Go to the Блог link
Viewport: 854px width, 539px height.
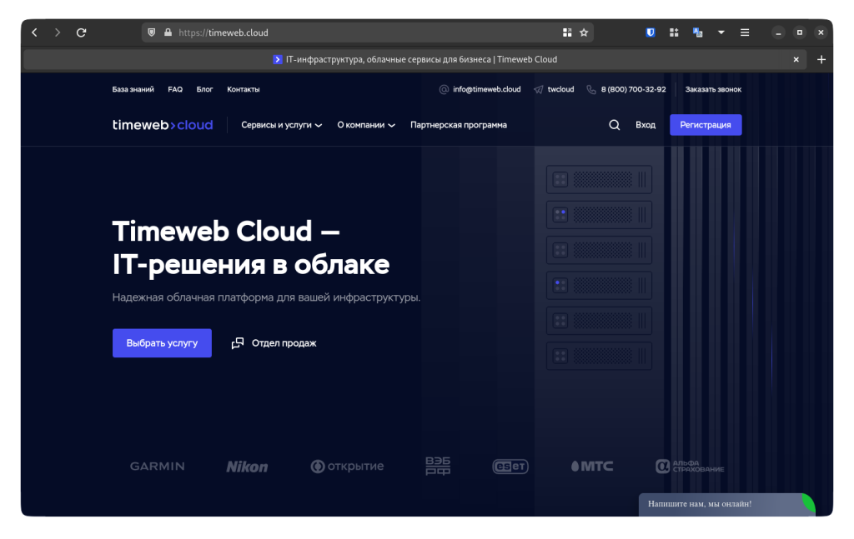205,89
